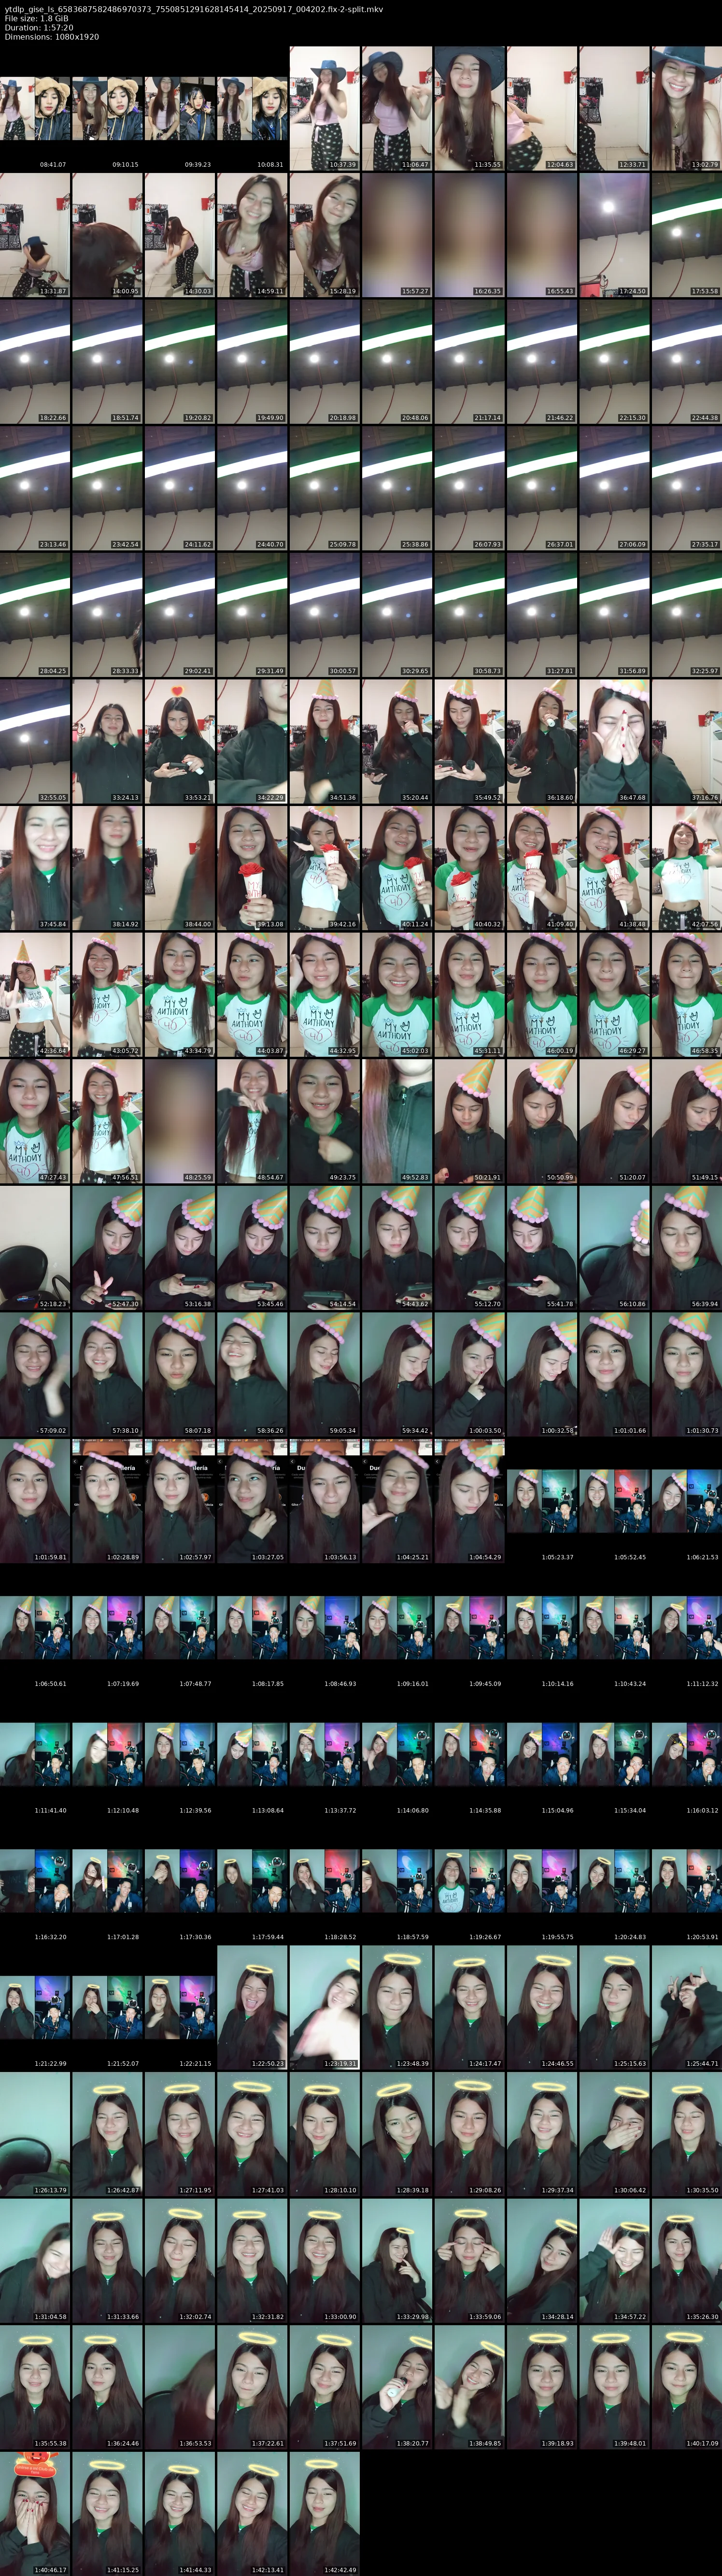
Task: Click the thumbnail at 1:04:54.29
Action: pyautogui.click(x=470, y=1501)
